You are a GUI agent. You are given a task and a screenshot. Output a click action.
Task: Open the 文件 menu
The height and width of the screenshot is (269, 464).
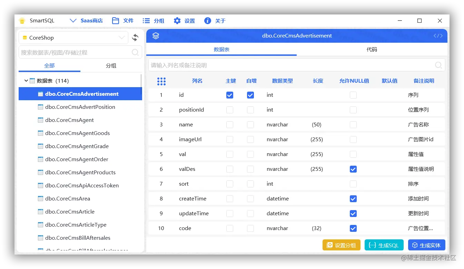[x=122, y=21]
